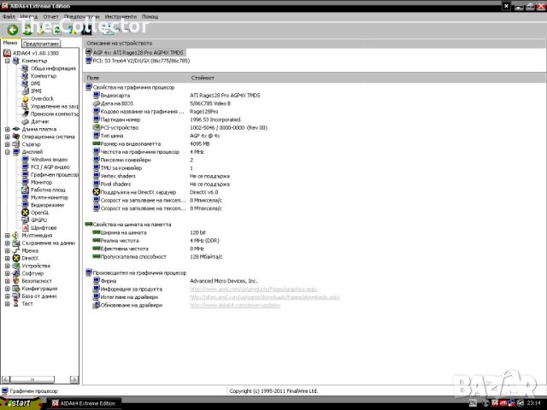Screen dimensions: 547x410
Task: Collapse the Дисплей tree node
Action: [8, 152]
